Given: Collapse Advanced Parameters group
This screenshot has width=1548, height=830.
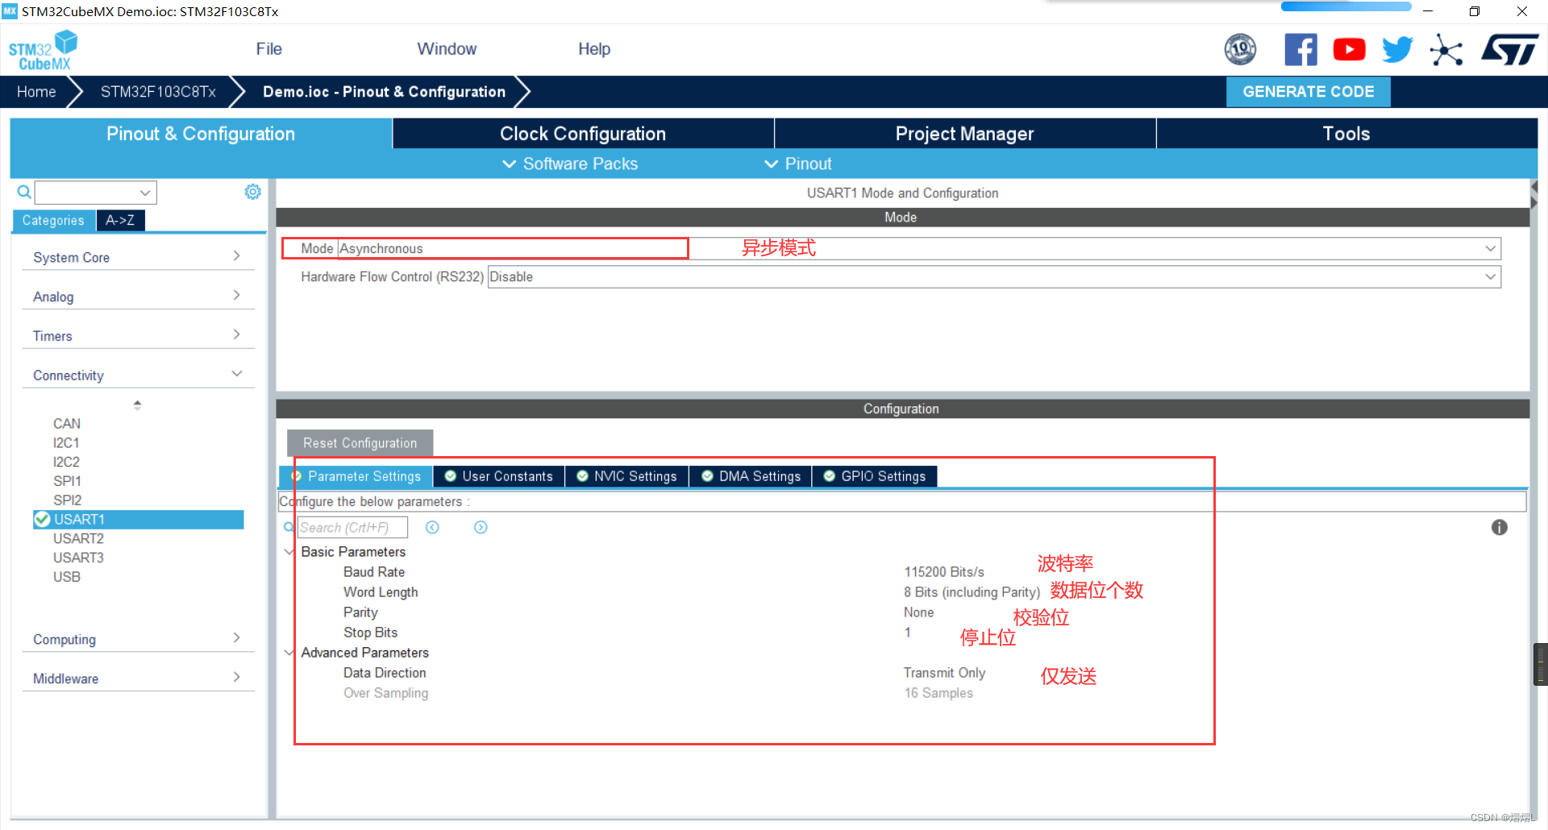Looking at the screenshot, I should [x=289, y=652].
